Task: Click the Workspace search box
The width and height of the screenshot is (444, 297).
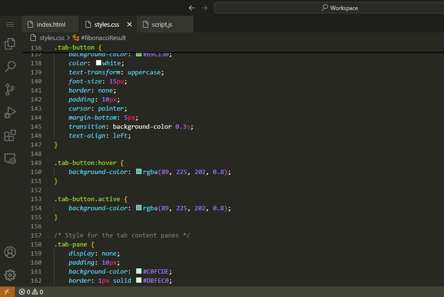Action: (329, 8)
